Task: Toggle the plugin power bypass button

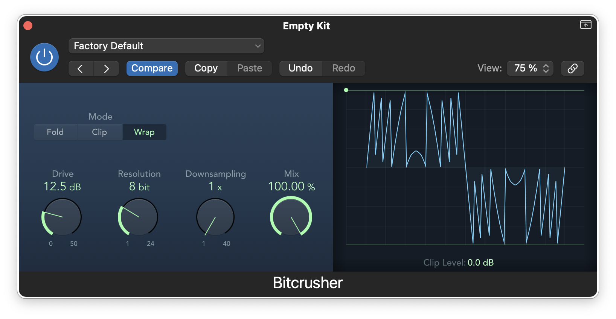Action: 44,57
